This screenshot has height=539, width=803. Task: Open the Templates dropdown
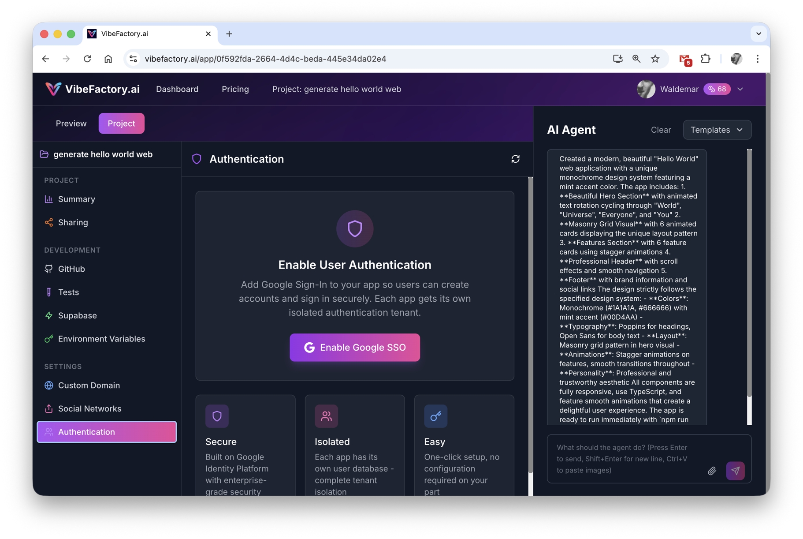[x=717, y=130]
